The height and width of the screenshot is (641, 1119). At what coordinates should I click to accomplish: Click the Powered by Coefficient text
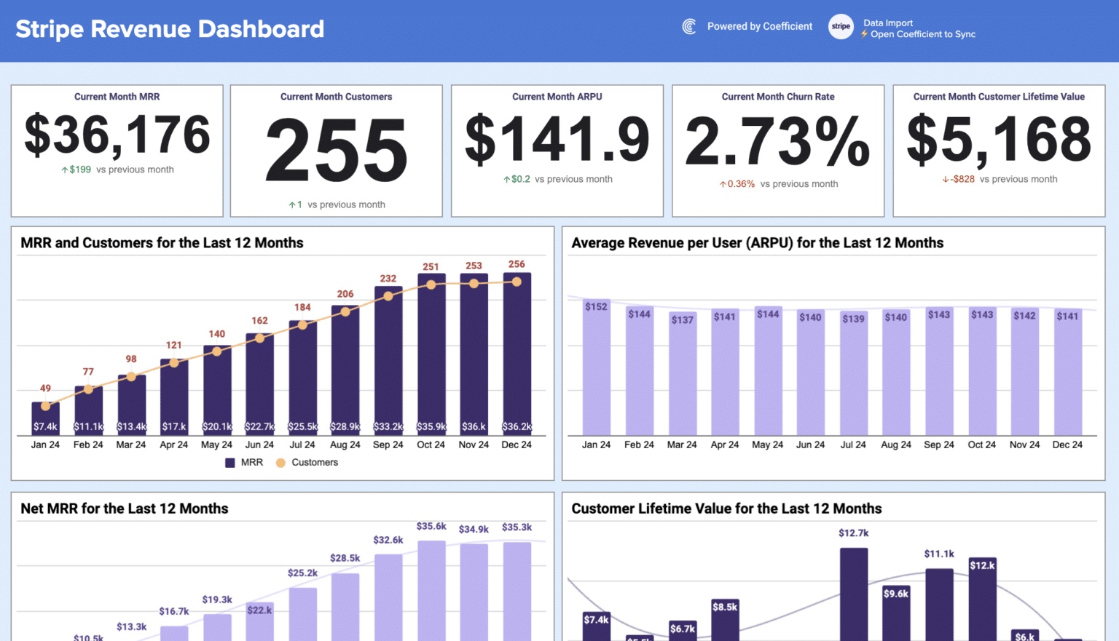click(x=760, y=26)
